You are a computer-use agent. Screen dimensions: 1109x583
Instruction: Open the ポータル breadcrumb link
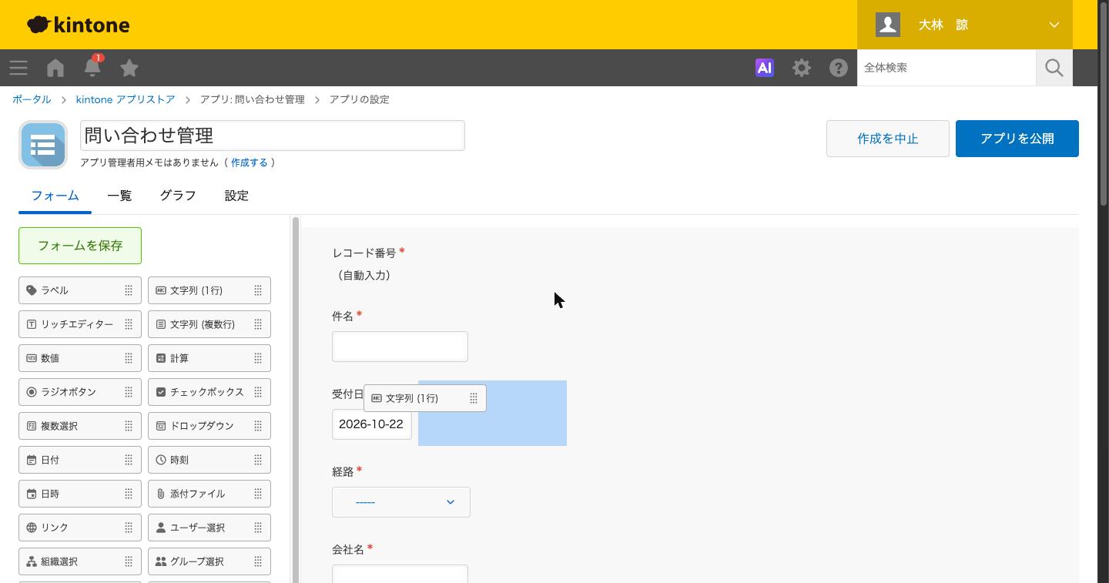click(x=32, y=99)
